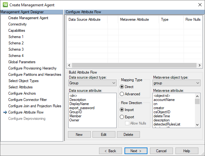Open the Select Object Types page
This screenshot has height=156, width=205.
pos(23,81)
